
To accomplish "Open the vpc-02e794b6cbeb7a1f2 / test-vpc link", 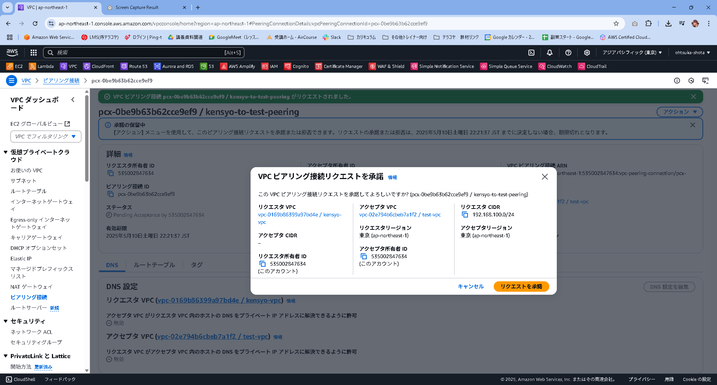I will click(x=400, y=215).
